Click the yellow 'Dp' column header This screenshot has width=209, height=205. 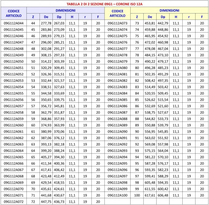point(163,17)
